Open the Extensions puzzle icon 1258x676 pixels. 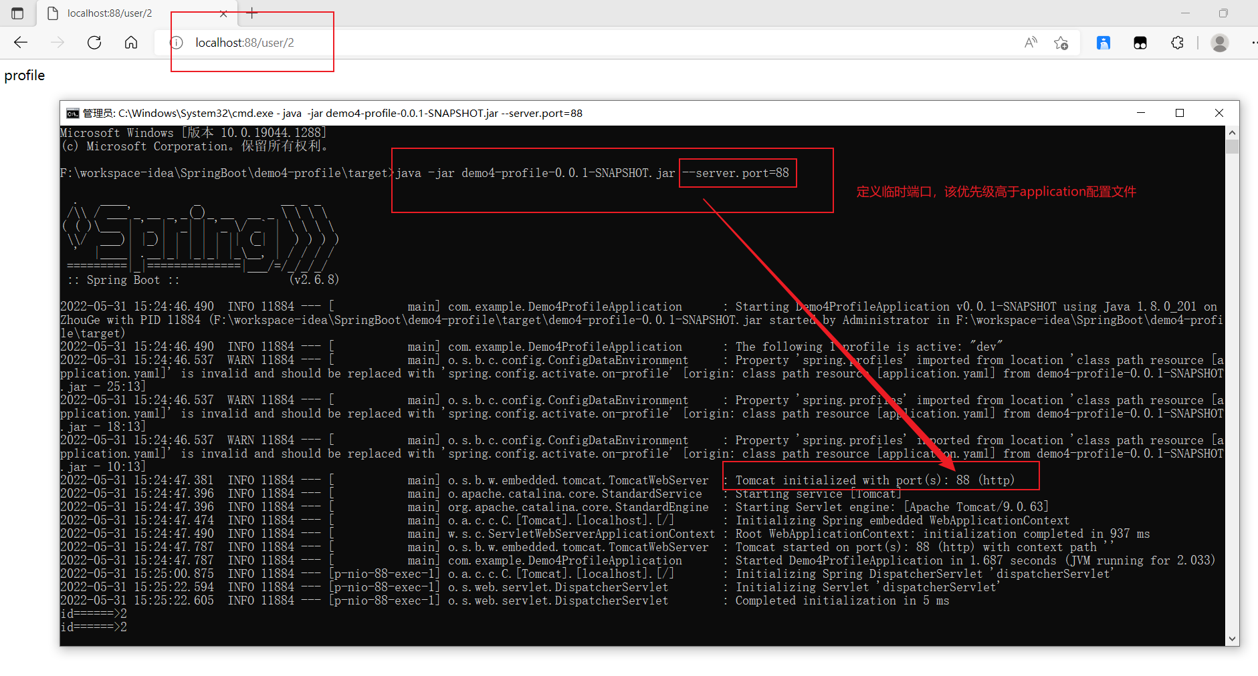click(1177, 43)
